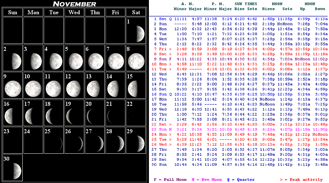Select the waxing crescent on November 26
This screenshot has width=329, height=183.
[x=77, y=143]
